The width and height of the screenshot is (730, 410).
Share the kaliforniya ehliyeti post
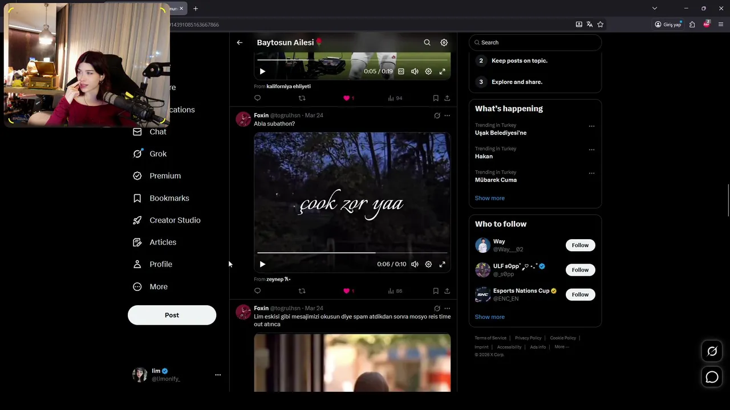(x=447, y=98)
